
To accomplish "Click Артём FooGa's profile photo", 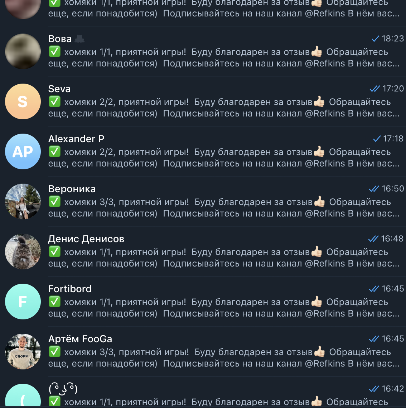I will [23, 351].
